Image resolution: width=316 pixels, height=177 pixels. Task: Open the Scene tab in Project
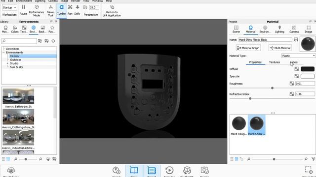click(236, 29)
